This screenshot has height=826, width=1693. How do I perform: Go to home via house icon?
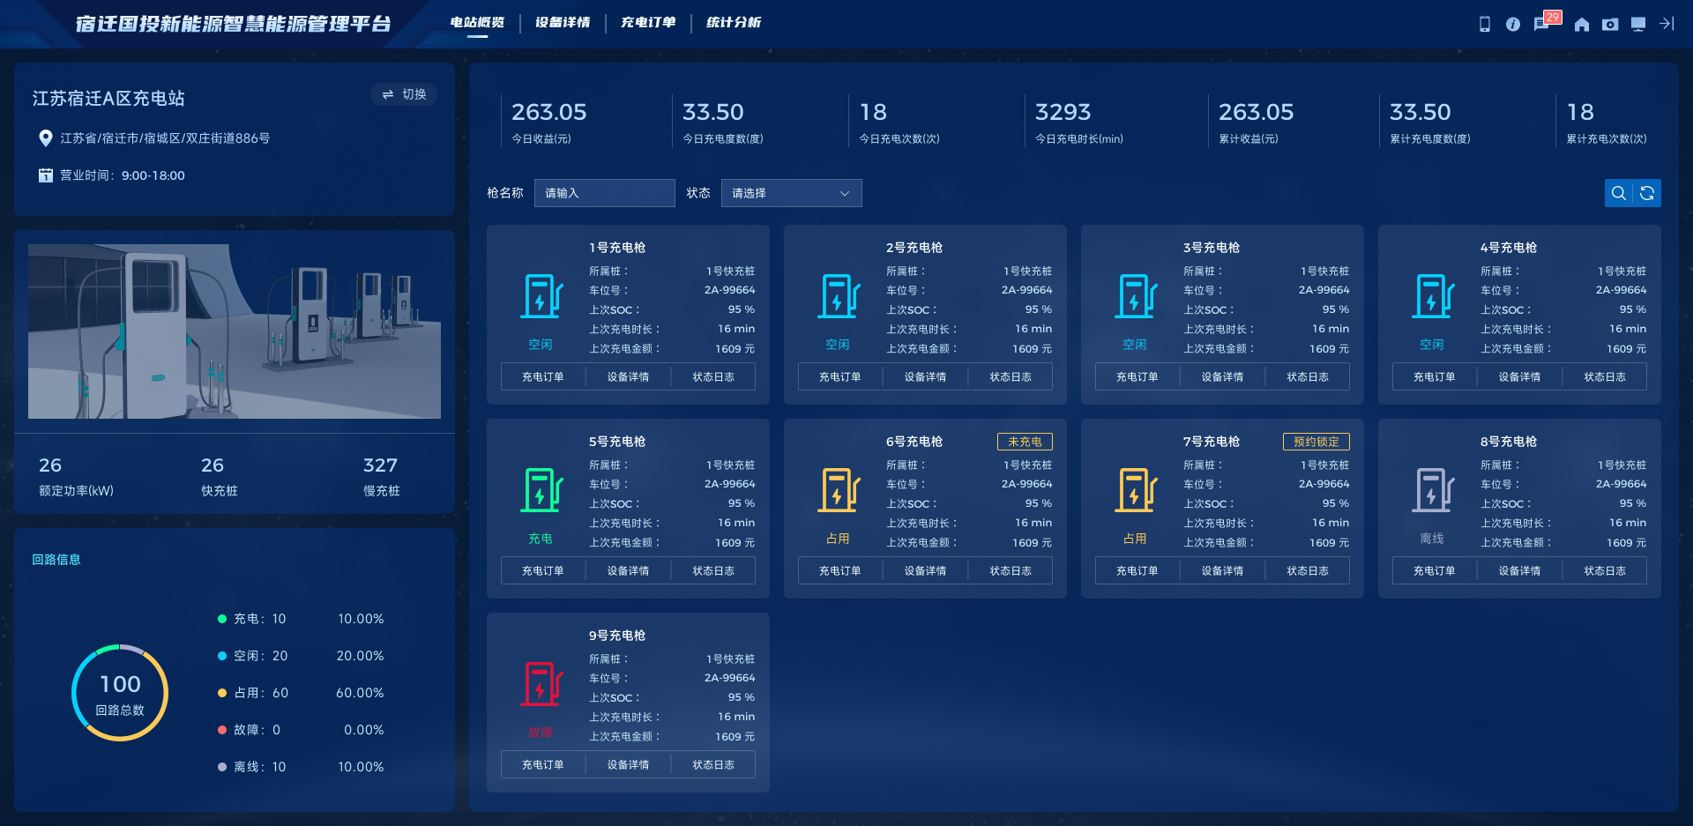point(1582,24)
